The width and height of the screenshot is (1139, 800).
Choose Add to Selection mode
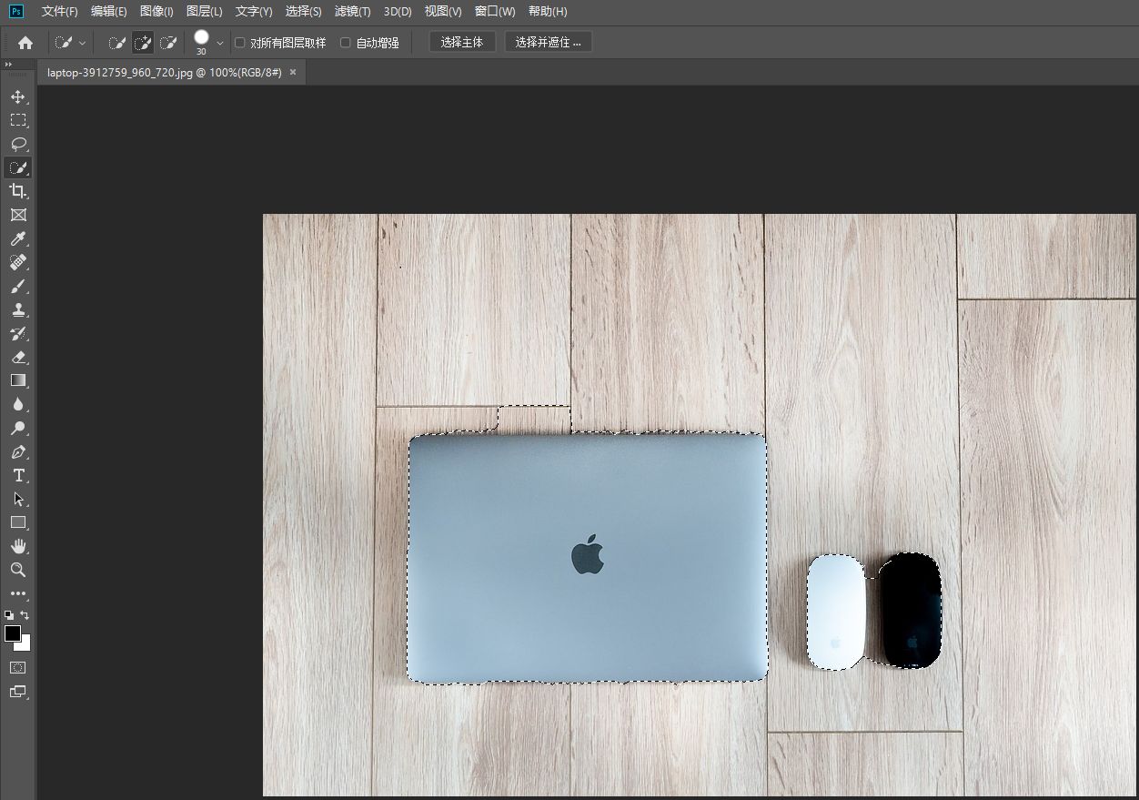pos(143,42)
